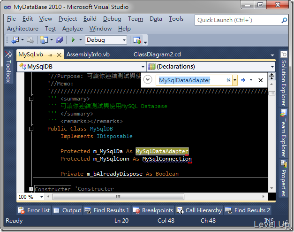Viewport: 294px width, 232px height.
Task: Open the Tools menu
Action: tap(176, 19)
